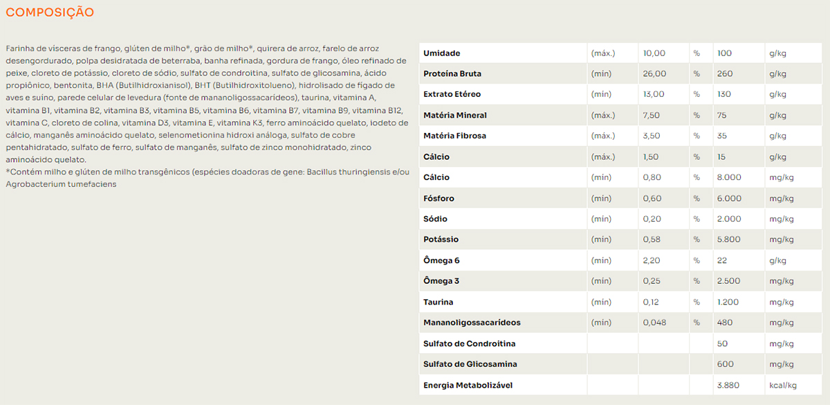Screen dimensions: 830x405
Task: Click the COMPOSIÇÃO section heading
Action: click(50, 12)
